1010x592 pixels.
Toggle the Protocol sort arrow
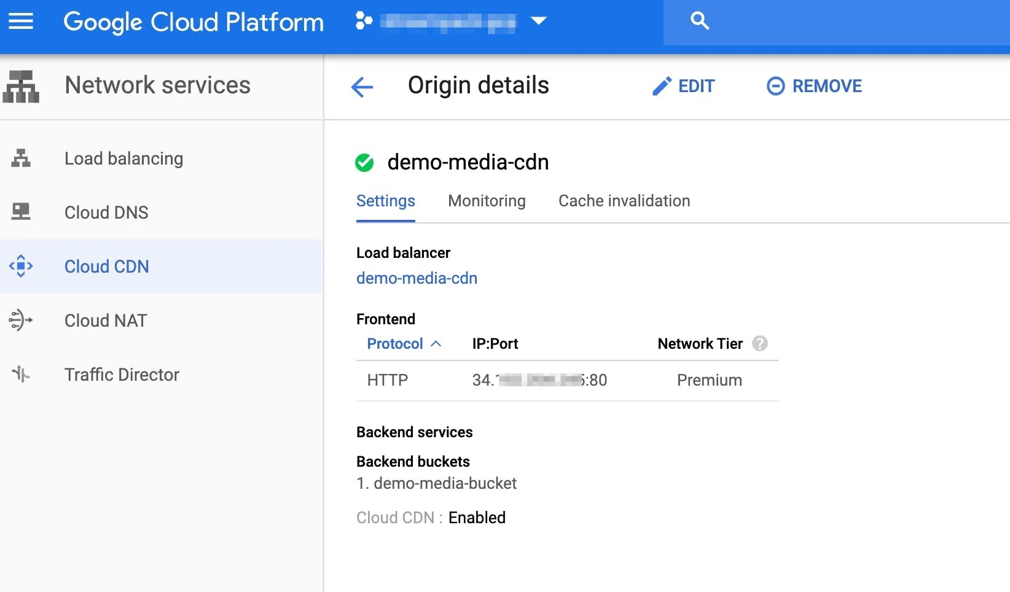click(436, 344)
